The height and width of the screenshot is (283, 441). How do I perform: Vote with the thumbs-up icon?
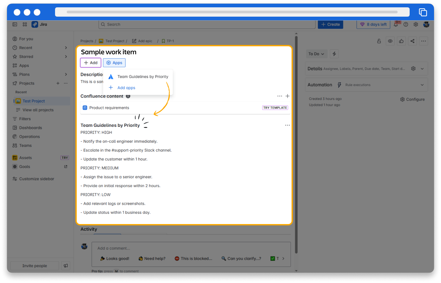click(401, 41)
